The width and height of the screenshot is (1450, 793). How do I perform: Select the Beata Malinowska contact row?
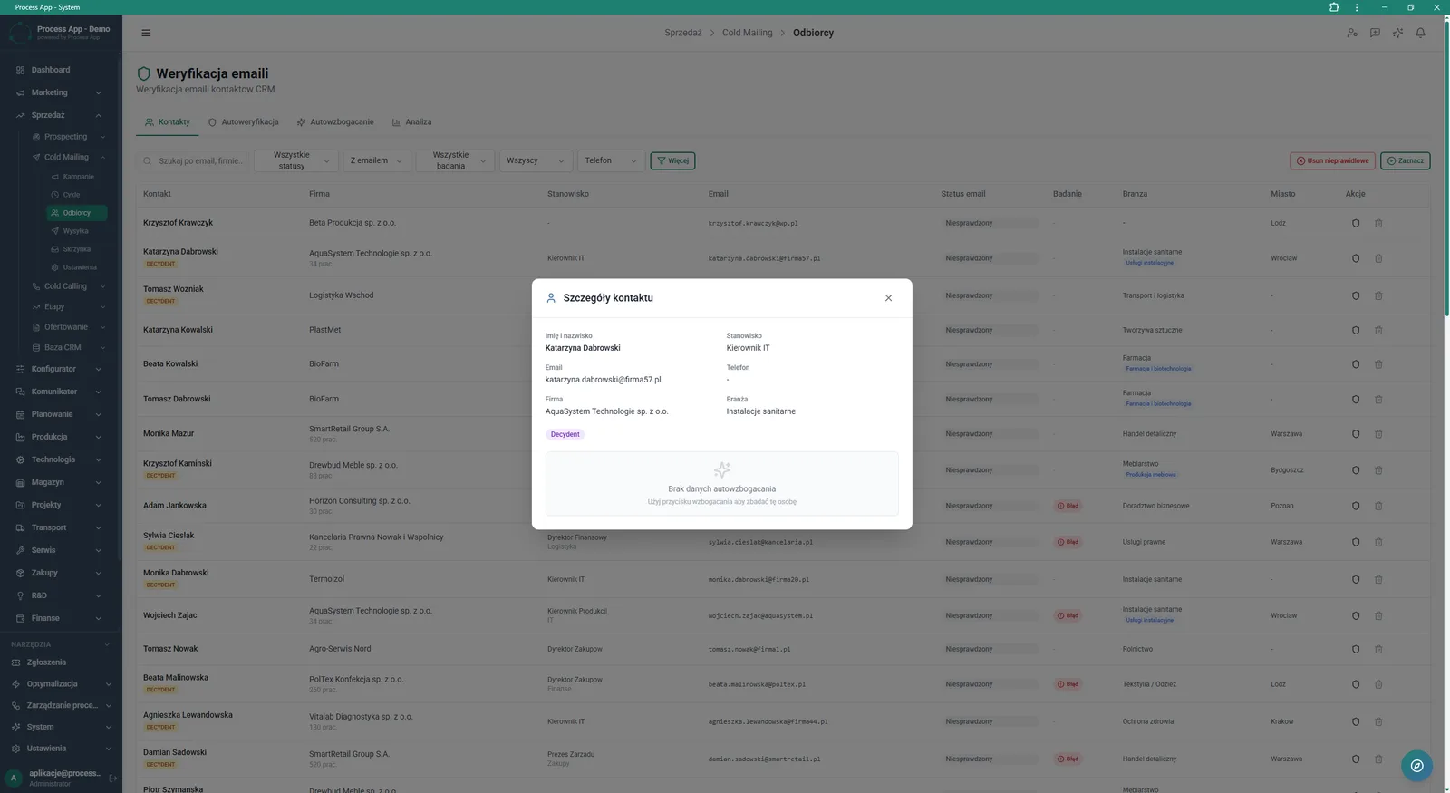pos(783,684)
